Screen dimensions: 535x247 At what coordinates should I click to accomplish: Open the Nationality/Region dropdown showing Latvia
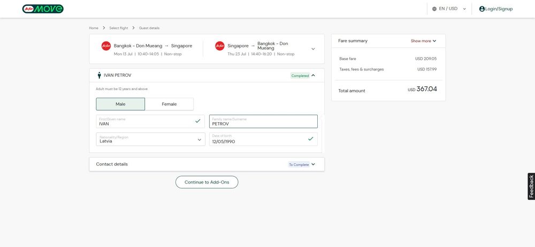(150, 139)
